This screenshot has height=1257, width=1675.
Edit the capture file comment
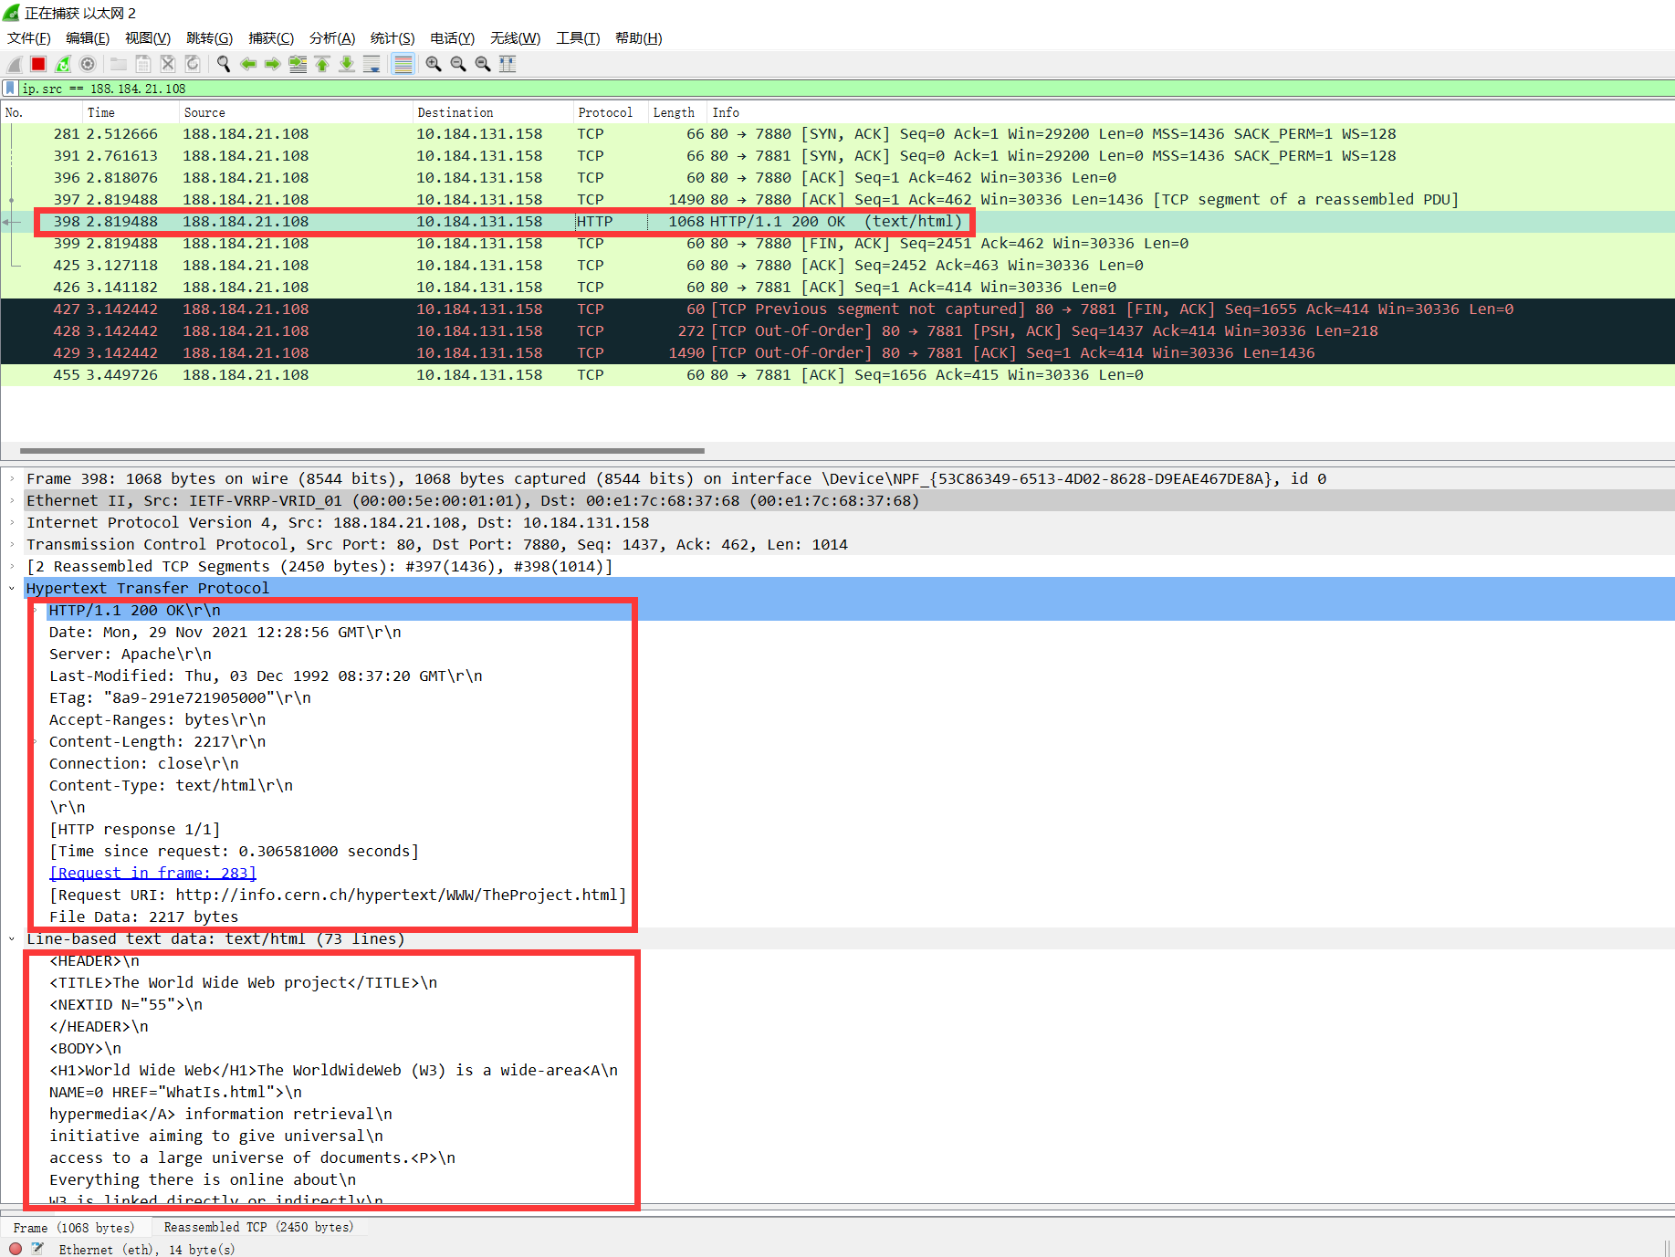click(37, 1249)
